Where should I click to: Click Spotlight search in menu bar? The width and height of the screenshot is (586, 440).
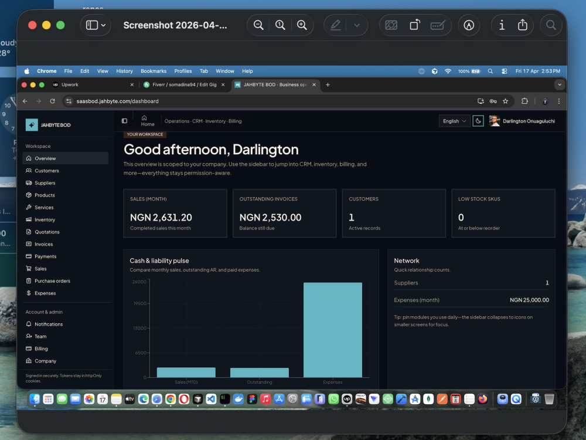pos(490,71)
